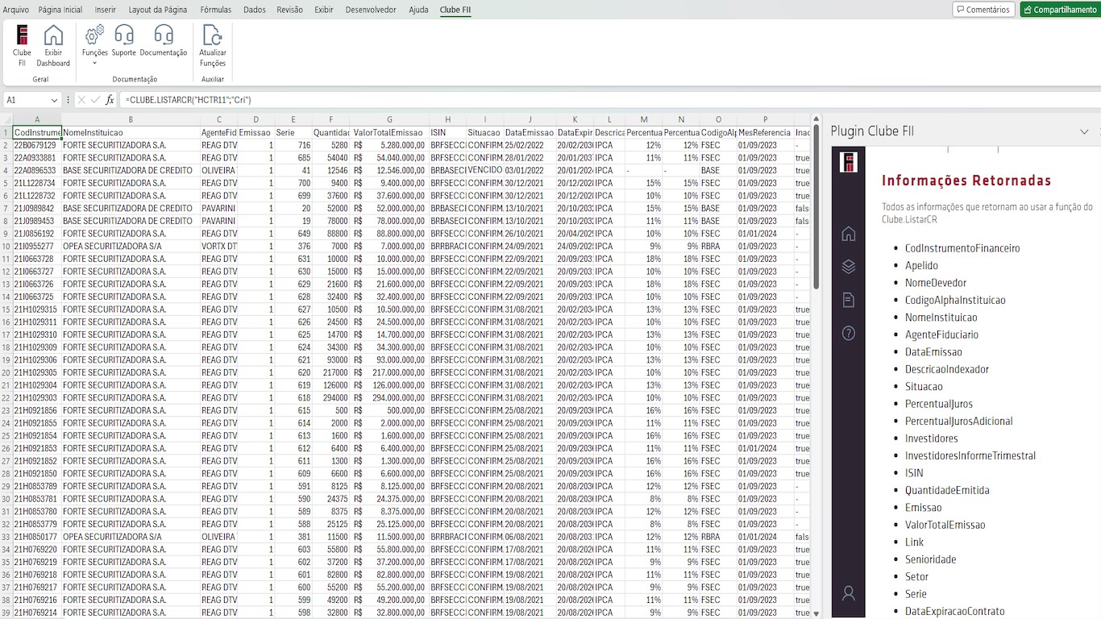This screenshot has width=1101, height=619.
Task: Click NomeDevedor in the plugin list
Action: coord(936,283)
